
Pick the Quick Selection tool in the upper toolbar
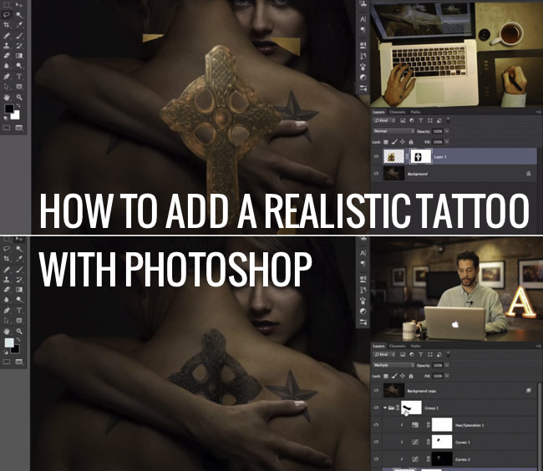pos(19,15)
